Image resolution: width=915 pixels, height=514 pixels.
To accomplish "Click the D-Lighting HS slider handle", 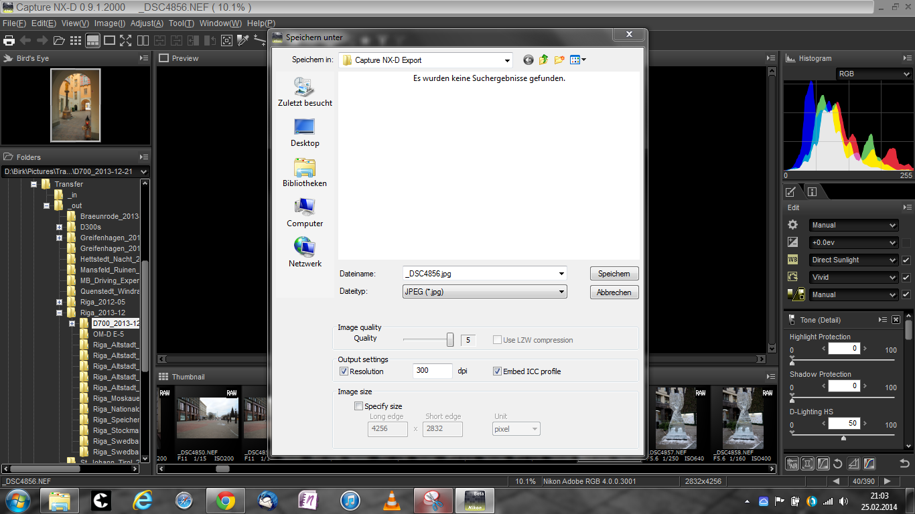I will 843,437.
